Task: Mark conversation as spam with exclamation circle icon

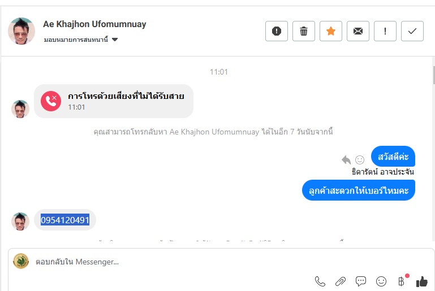Action: [277, 31]
